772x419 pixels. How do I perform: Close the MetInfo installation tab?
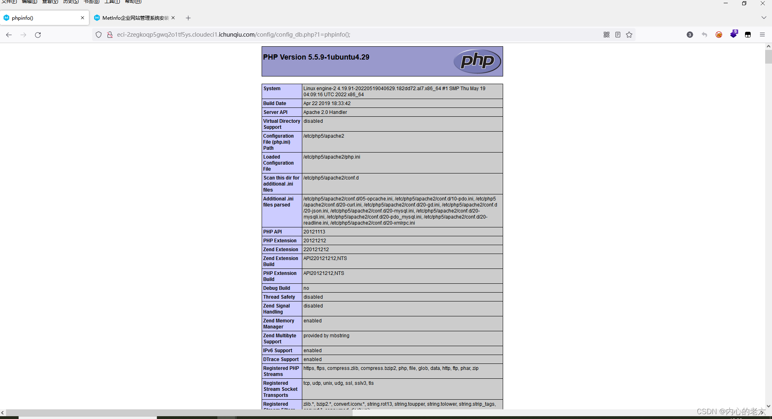click(173, 18)
